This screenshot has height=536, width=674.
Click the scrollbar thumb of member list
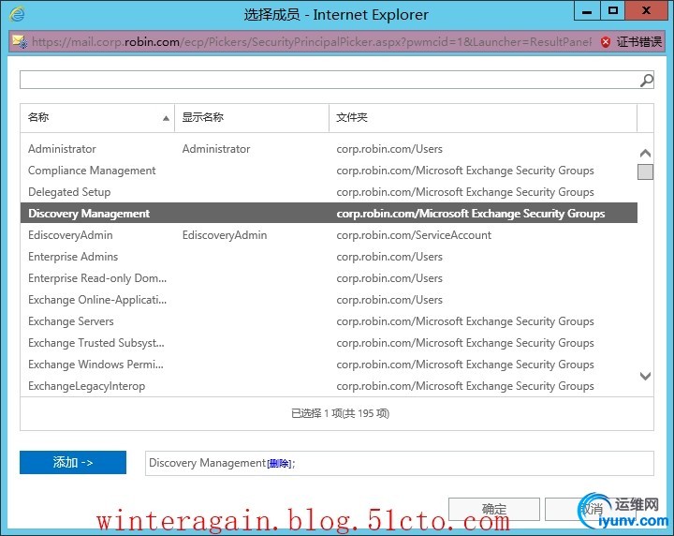tap(645, 171)
